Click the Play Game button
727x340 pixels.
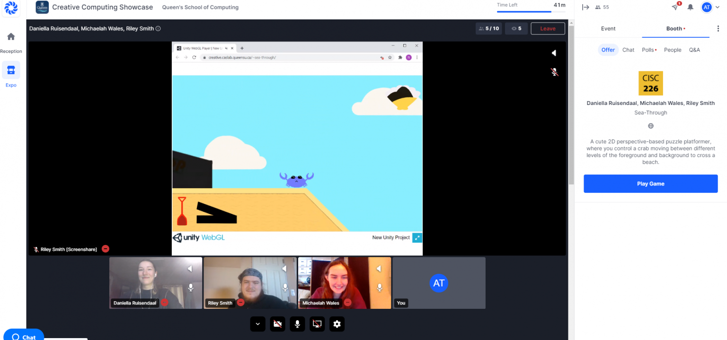click(x=650, y=183)
